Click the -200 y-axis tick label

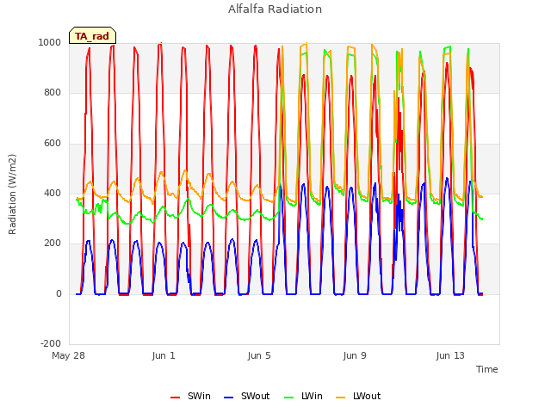[51, 343]
